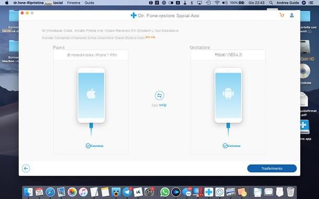
Task: Select the PDF file on the desktop
Action: pos(304,99)
